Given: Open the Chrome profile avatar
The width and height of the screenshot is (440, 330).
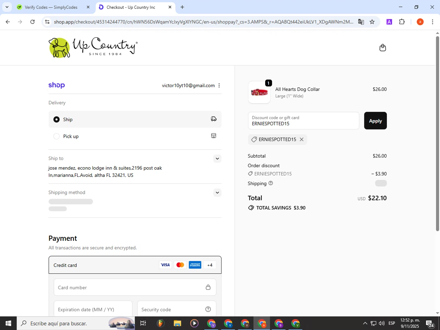Looking at the screenshot, I should pyautogui.click(x=420, y=22).
